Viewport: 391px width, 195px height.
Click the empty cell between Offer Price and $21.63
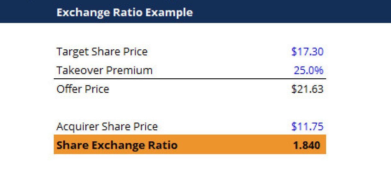(199, 89)
